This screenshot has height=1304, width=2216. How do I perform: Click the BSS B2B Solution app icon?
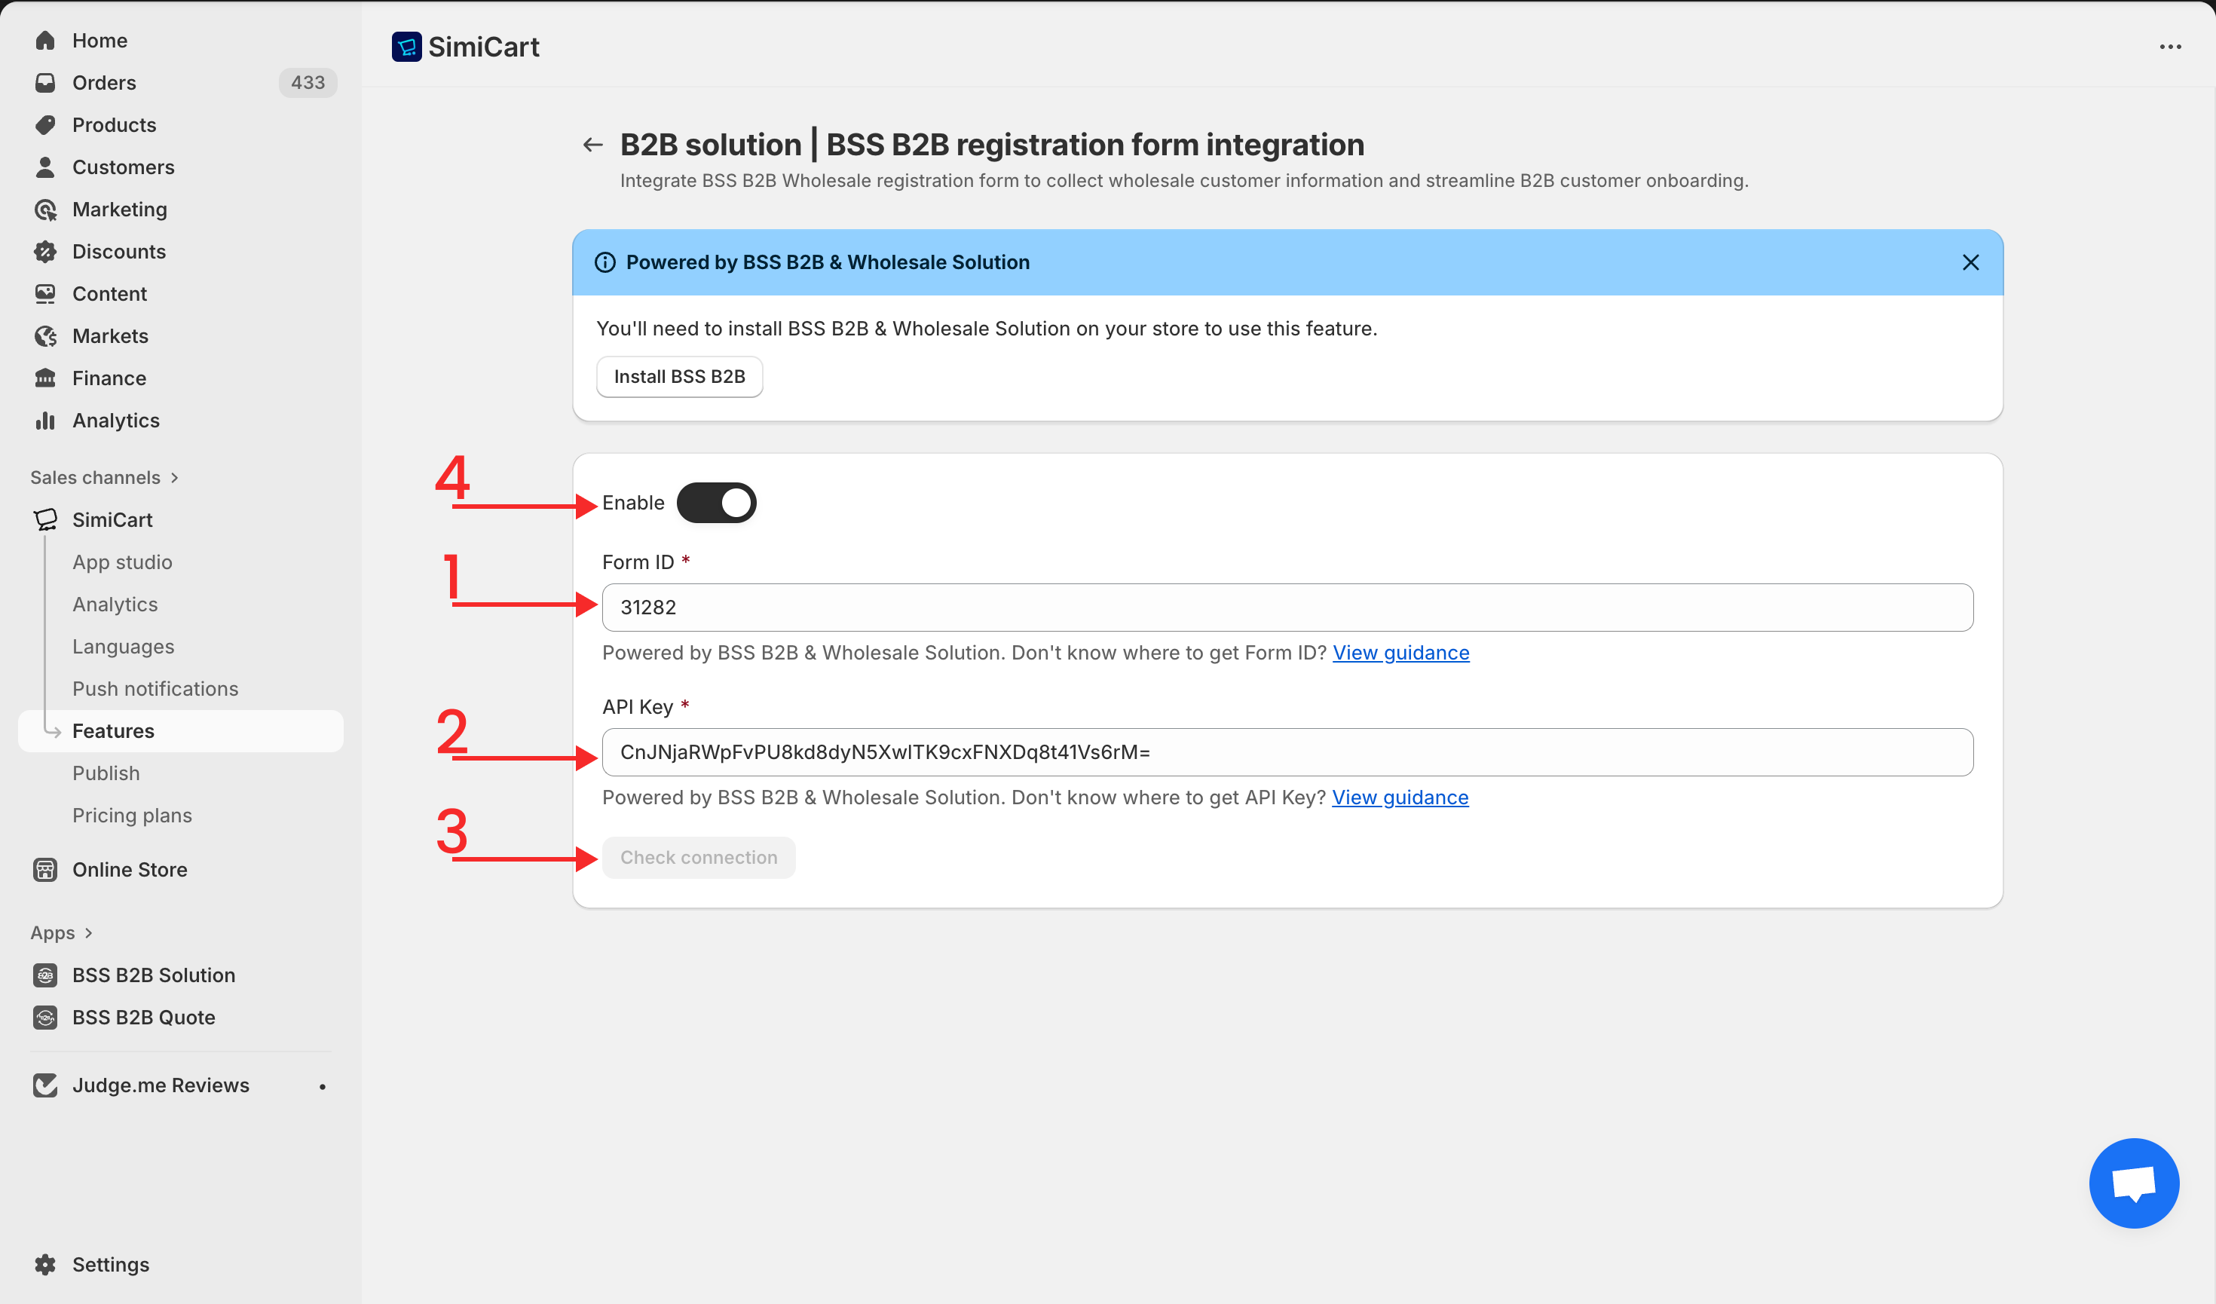tap(46, 975)
